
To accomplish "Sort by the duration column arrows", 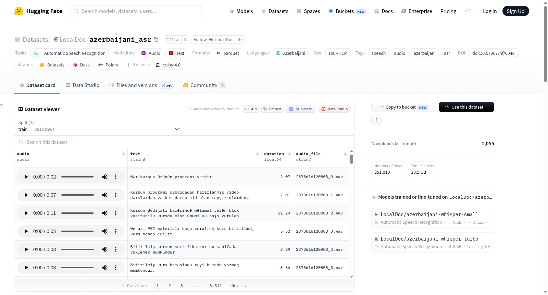I will click(289, 154).
